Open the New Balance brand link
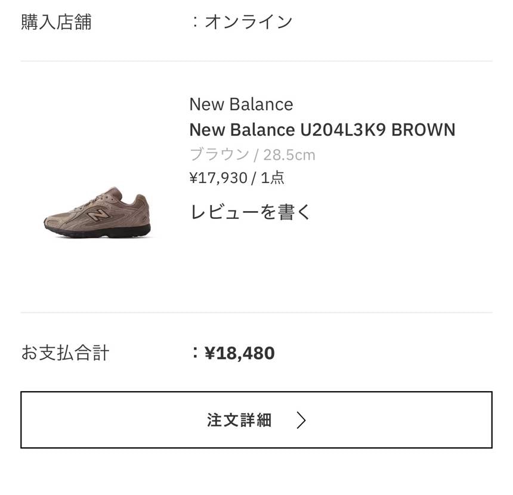 [241, 104]
